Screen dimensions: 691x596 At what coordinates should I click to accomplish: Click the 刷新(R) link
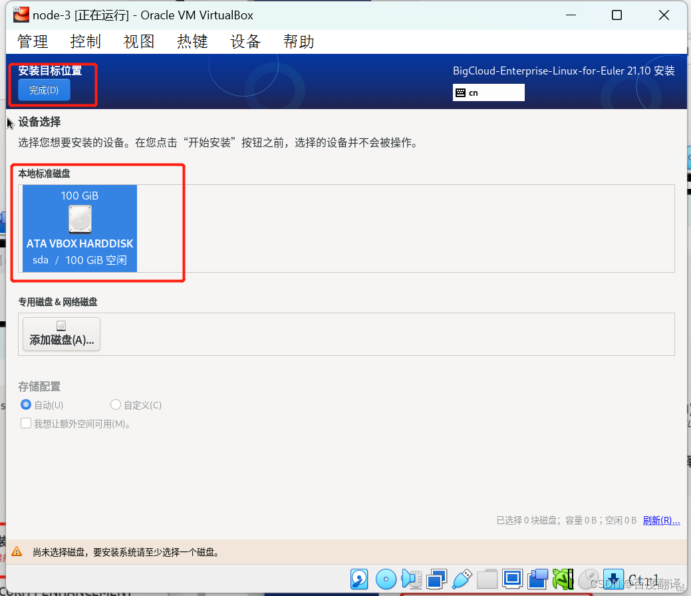coord(661,520)
